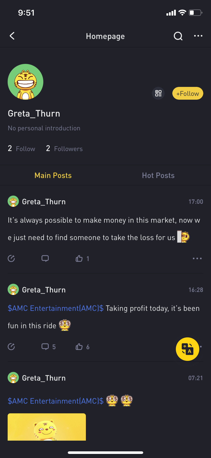Like the 16:28 AMC post
Image resolution: width=211 pixels, height=458 pixels.
[x=79, y=347]
